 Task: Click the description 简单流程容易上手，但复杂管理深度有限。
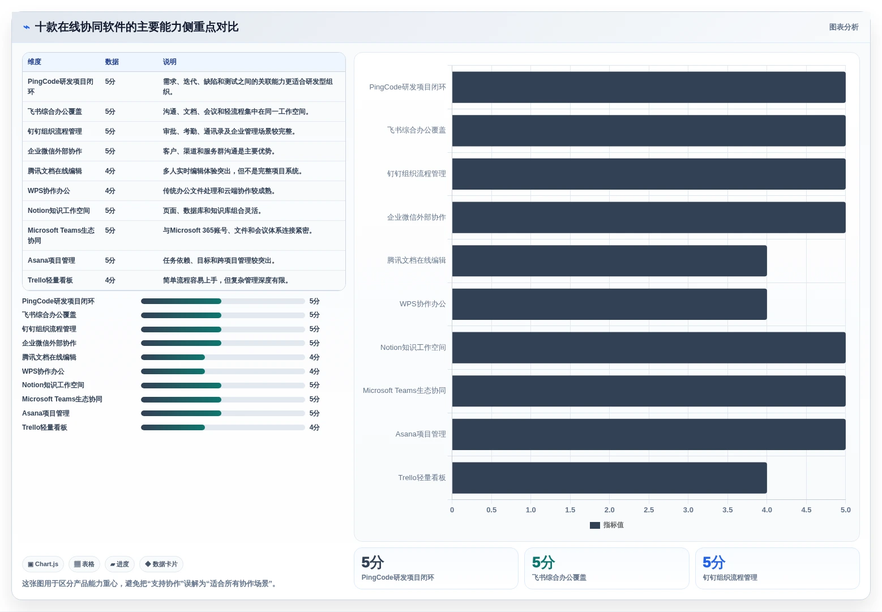click(226, 280)
